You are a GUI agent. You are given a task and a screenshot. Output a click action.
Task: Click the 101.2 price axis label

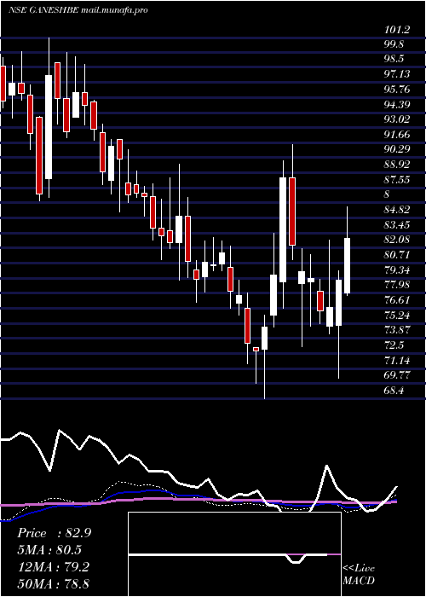(397, 29)
